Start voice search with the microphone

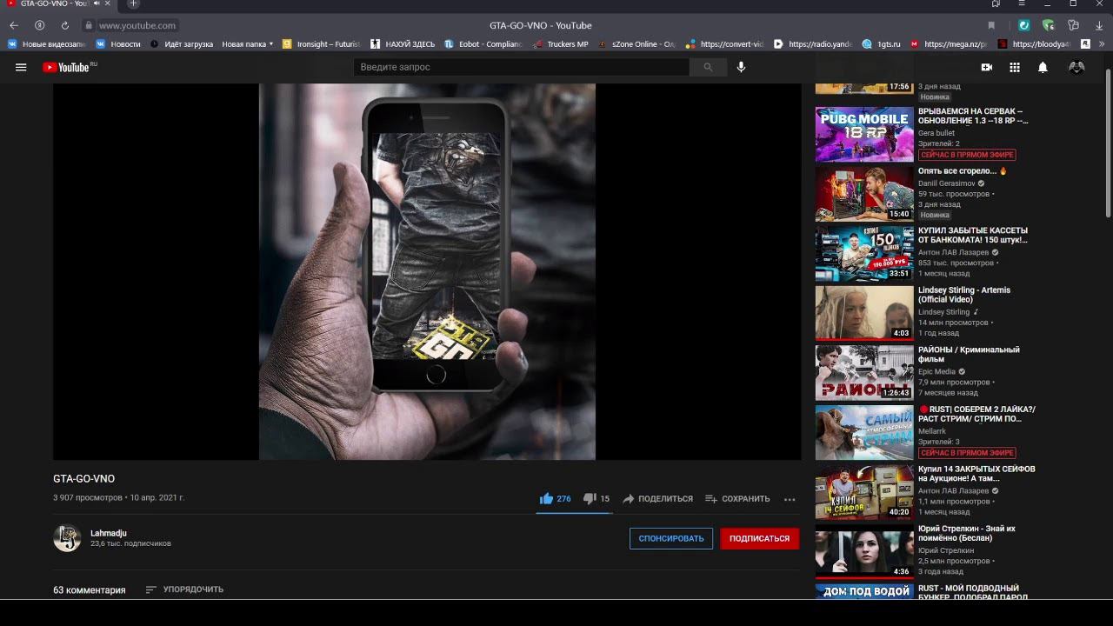click(x=741, y=67)
